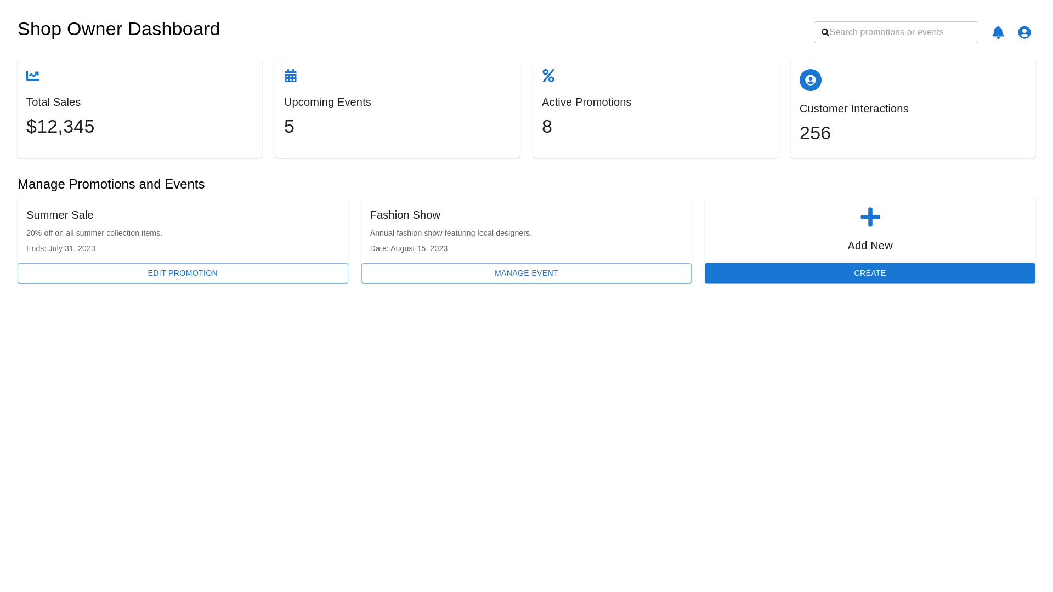
Task: Click the Customer Interactions avatar icon
Action: pyautogui.click(x=810, y=80)
